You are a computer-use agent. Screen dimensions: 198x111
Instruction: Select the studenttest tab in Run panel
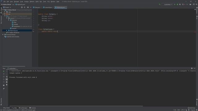pyautogui.click(x=12, y=68)
